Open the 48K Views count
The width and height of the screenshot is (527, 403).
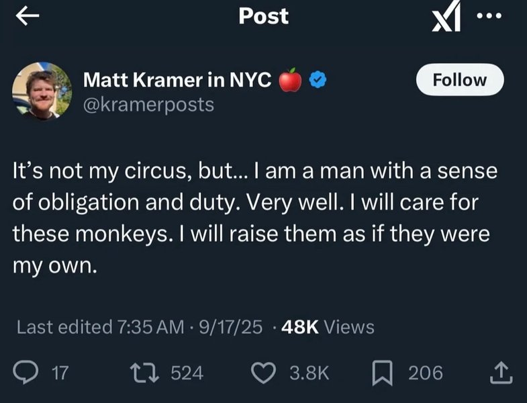(328, 327)
